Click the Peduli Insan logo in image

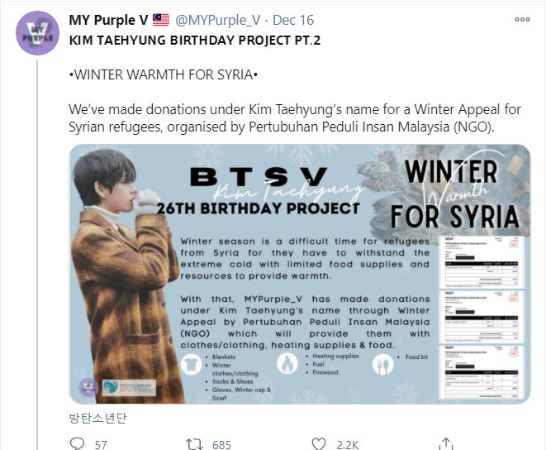point(130,388)
